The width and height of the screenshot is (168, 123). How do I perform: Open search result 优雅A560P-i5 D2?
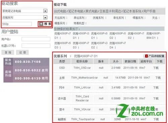[x=118, y=36]
